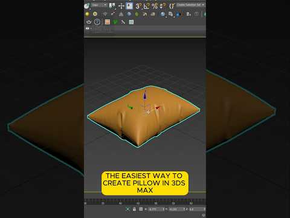Toggle the green Isolate Selection button in status bar
290x218 pixels.
coord(127,210)
